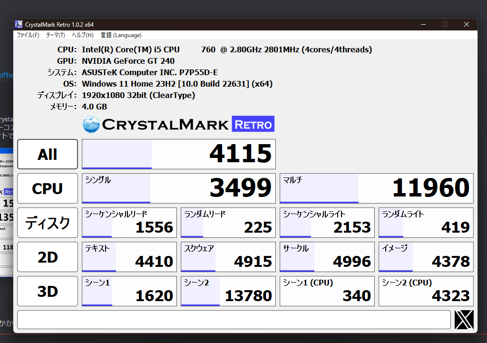Select the スクウェア 4915 result
The width and height of the screenshot is (487, 343).
click(x=228, y=256)
